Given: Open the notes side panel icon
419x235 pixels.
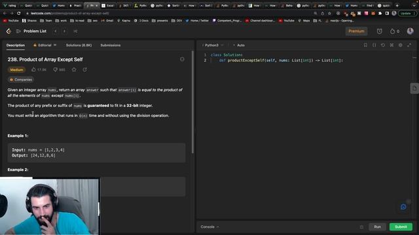Looking at the screenshot, I should pos(414,88).
